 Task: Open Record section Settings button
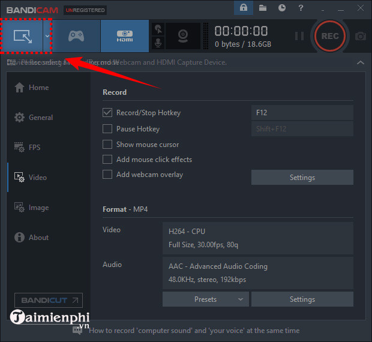tap(302, 178)
